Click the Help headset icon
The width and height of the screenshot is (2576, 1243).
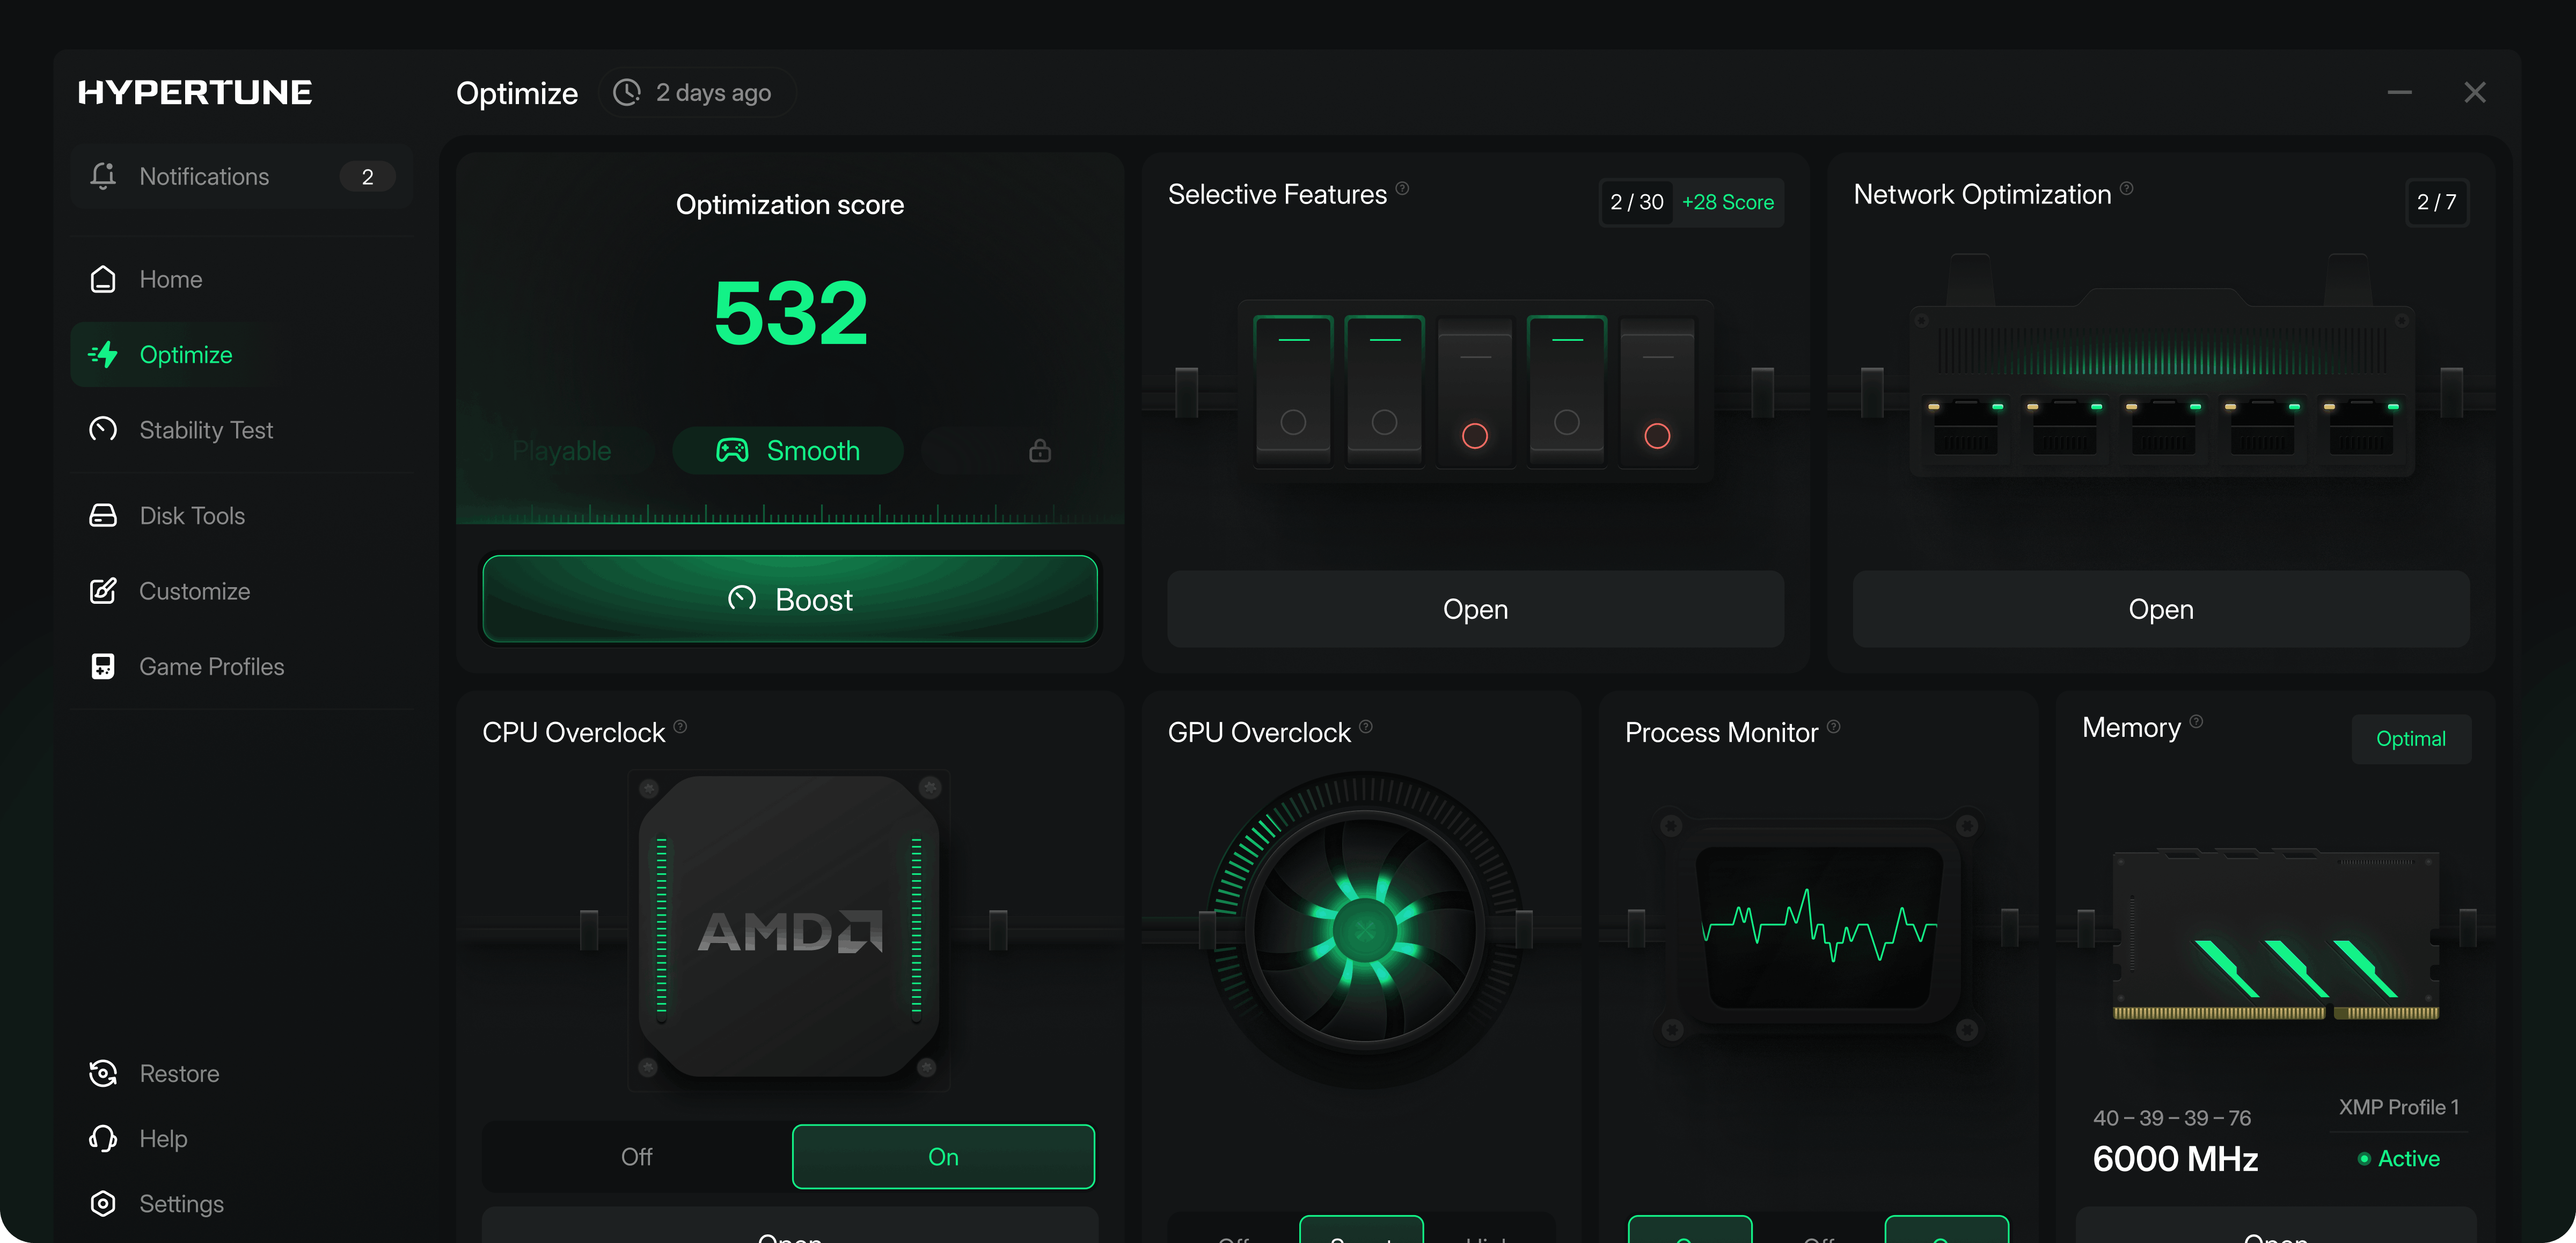pos(103,1138)
